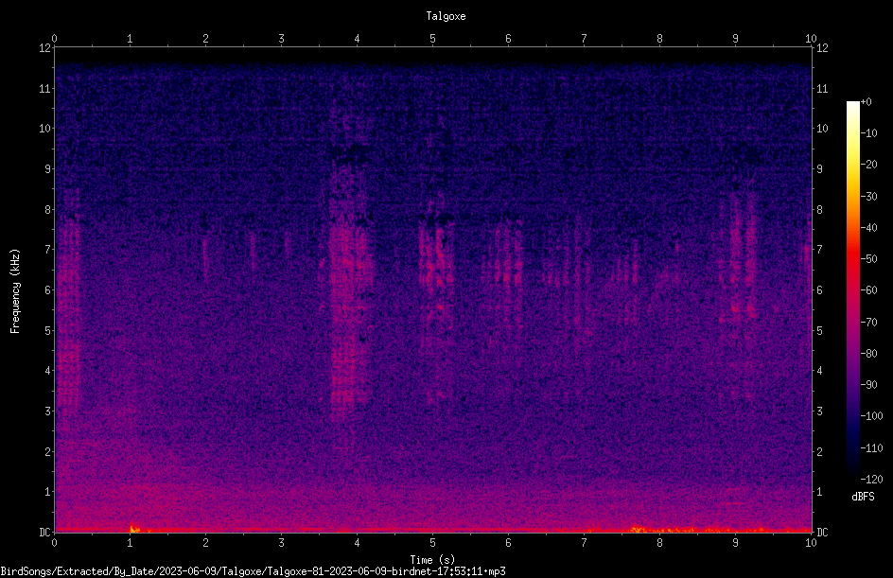Click the 5 second tick on top time axis
This screenshot has height=578, width=893.
[433, 38]
